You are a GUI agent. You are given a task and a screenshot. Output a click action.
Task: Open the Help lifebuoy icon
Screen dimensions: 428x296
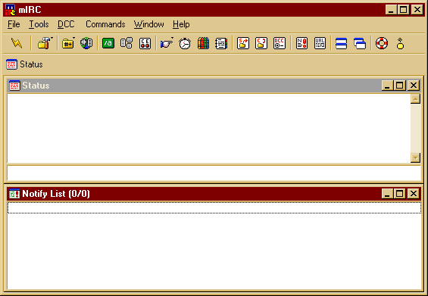[x=382, y=43]
